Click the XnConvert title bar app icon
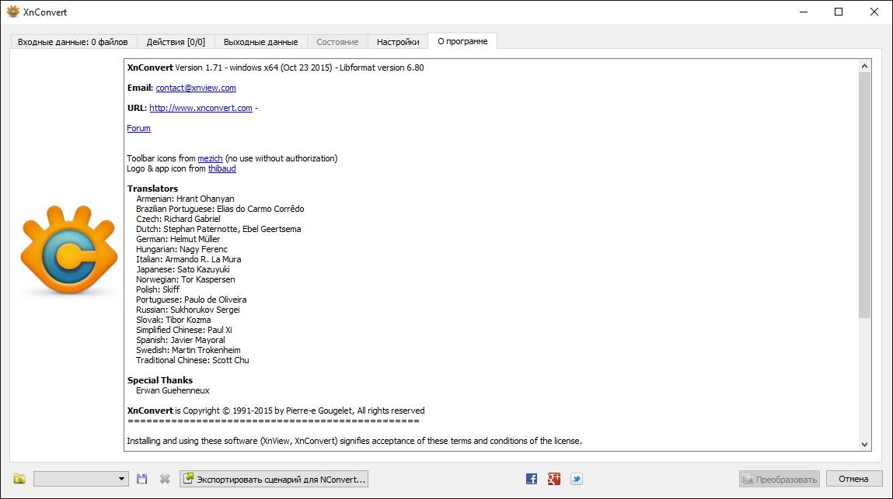The height and width of the screenshot is (499, 893). pyautogui.click(x=12, y=12)
